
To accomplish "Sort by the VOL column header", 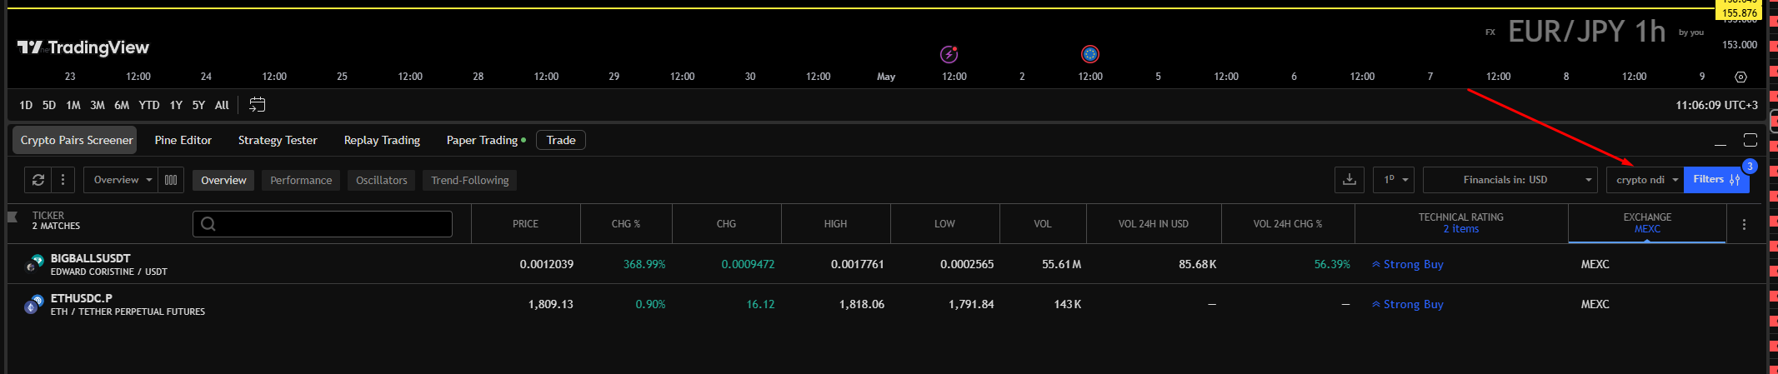I will coord(1043,224).
